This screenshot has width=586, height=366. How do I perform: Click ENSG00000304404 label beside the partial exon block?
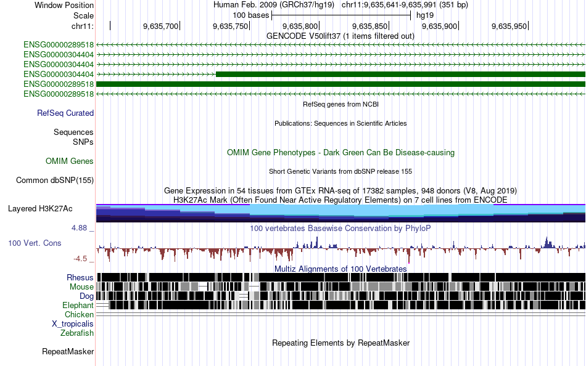tap(59, 75)
